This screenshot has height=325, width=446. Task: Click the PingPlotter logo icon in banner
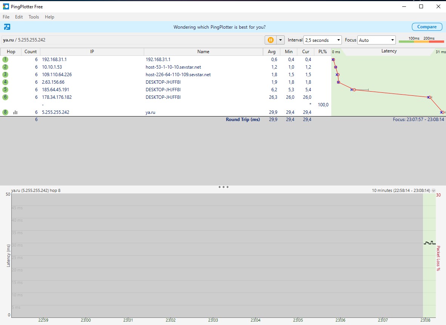7,27
